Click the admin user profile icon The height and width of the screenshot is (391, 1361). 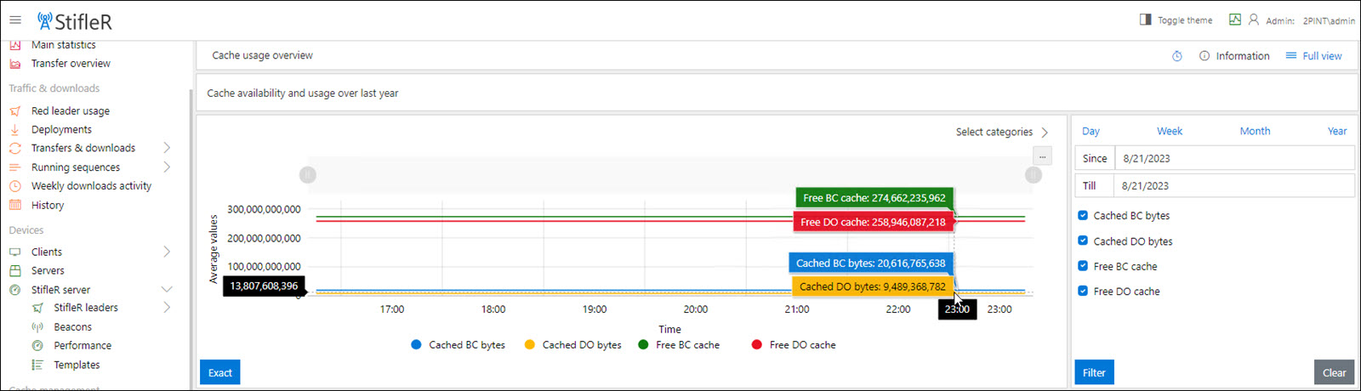click(x=1253, y=20)
